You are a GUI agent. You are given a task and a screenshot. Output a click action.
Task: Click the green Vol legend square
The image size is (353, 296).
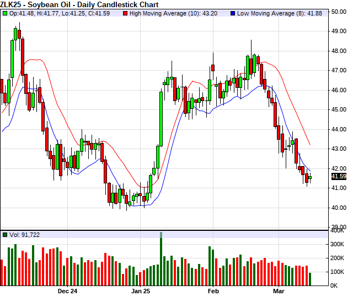tap(5, 235)
